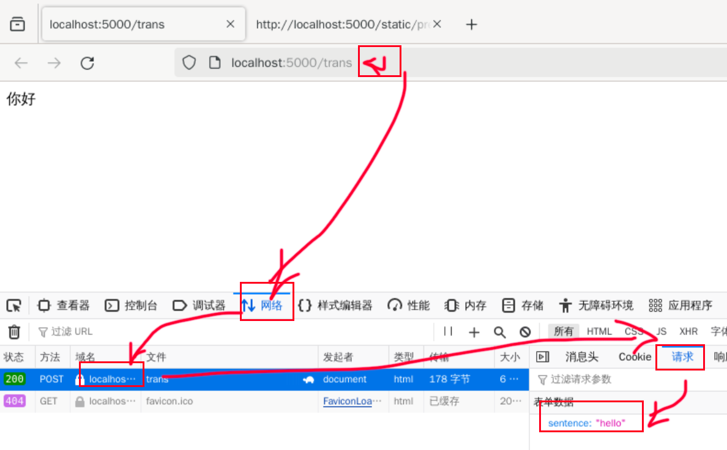Switch to the 控制台 devtools tab
This screenshot has height=450, width=727.
coord(132,305)
